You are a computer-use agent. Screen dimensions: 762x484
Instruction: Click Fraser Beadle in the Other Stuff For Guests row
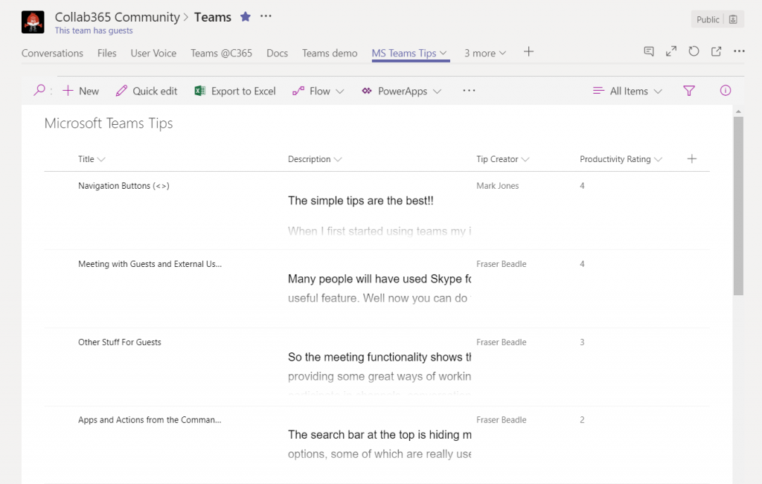(501, 342)
